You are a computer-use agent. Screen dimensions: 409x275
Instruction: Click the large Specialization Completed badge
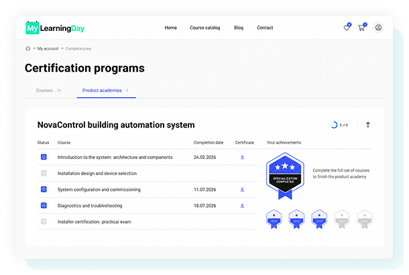pos(285,176)
